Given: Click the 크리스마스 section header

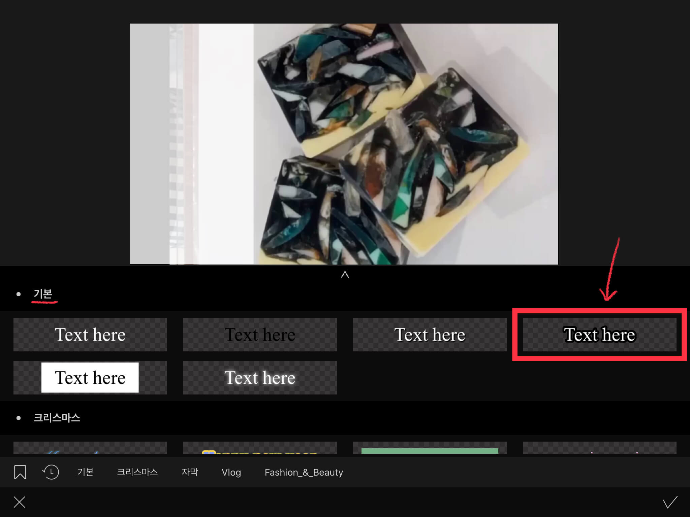Looking at the screenshot, I should tap(57, 418).
